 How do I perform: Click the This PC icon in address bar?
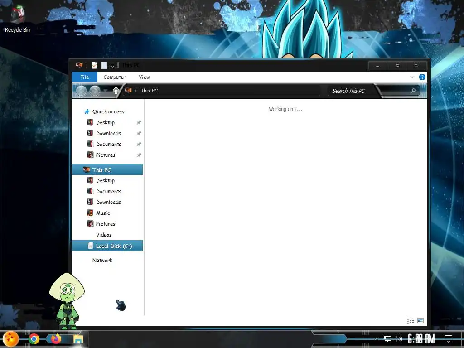click(128, 90)
